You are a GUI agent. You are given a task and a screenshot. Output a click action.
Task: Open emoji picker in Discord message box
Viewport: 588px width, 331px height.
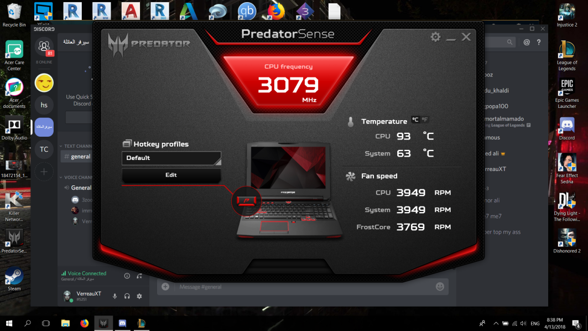pyautogui.click(x=440, y=286)
